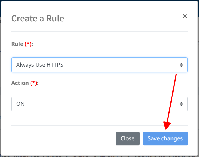Click the "Rule" field label

(17, 44)
